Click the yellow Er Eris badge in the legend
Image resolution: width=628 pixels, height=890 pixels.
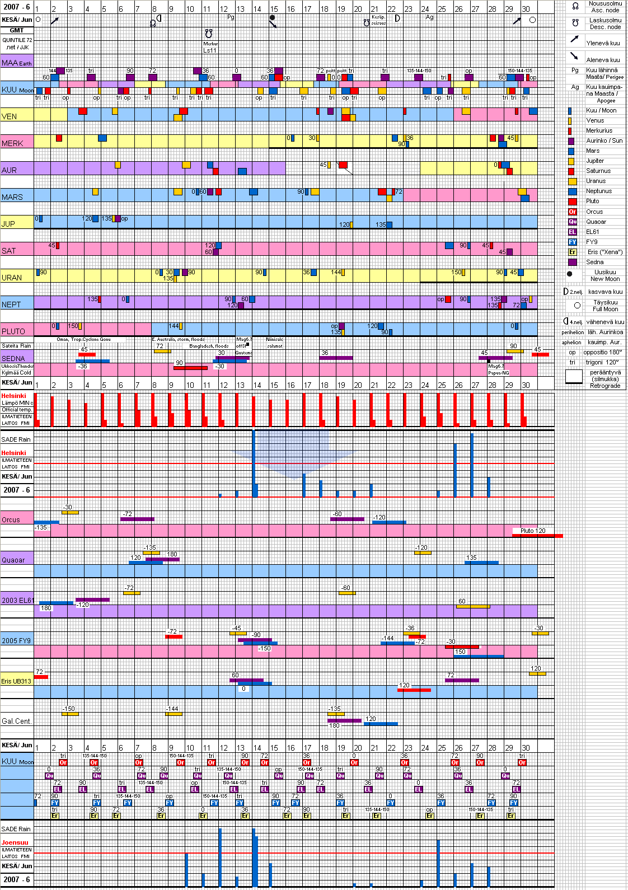coord(572,252)
